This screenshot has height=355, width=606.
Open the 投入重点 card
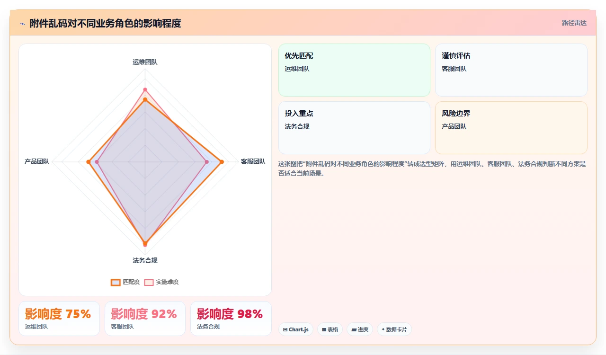(354, 128)
